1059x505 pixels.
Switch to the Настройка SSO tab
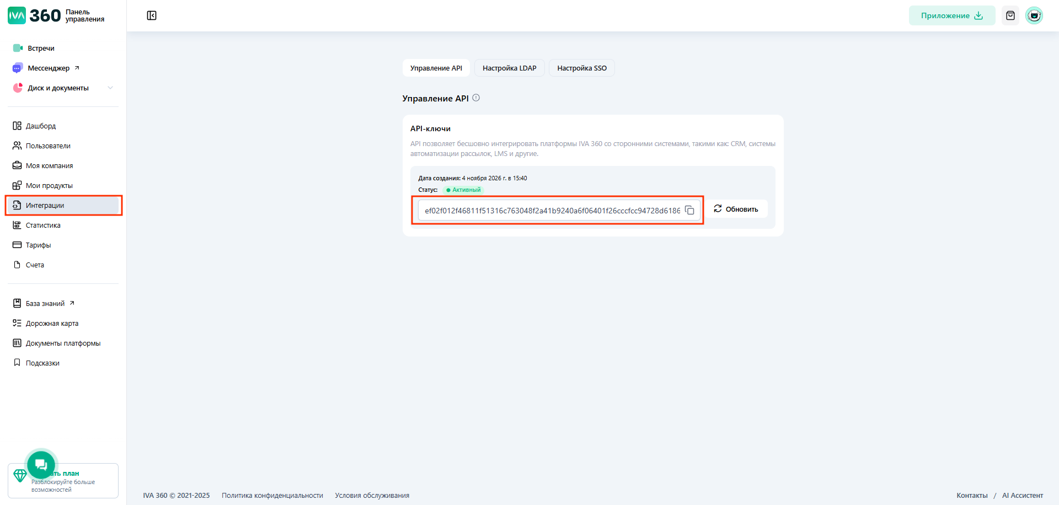(581, 68)
